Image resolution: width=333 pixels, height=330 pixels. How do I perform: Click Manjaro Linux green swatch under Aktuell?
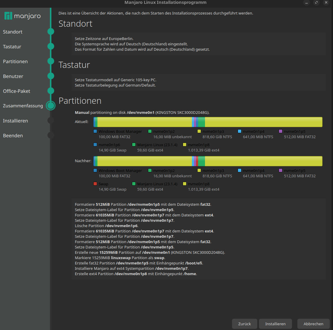pyautogui.click(x=134, y=145)
